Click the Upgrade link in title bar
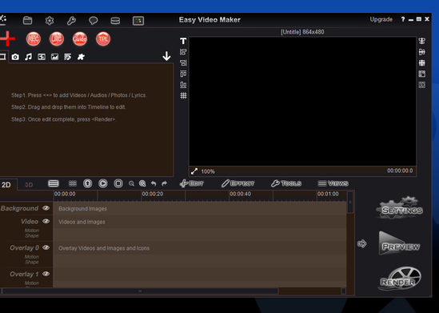Viewport: 439px width, 313px height. pos(381,20)
